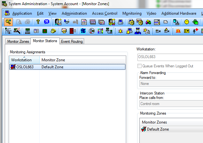Open card formats 1234 icon
Image resolution: width=203 pixels, height=143 pixels.
[93, 22]
